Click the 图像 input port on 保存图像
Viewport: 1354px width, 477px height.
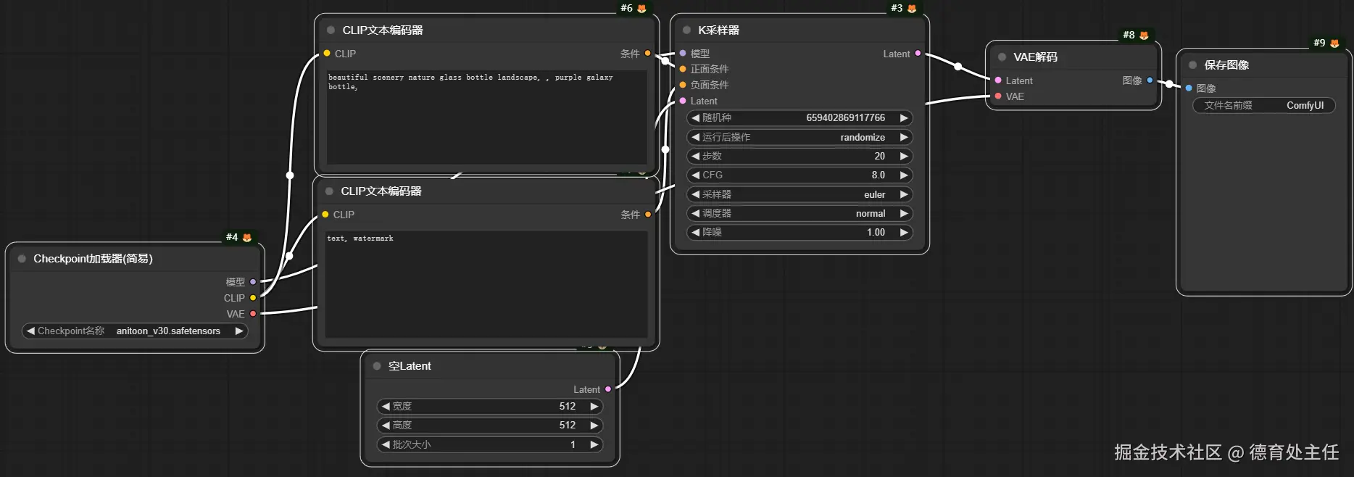point(1189,88)
